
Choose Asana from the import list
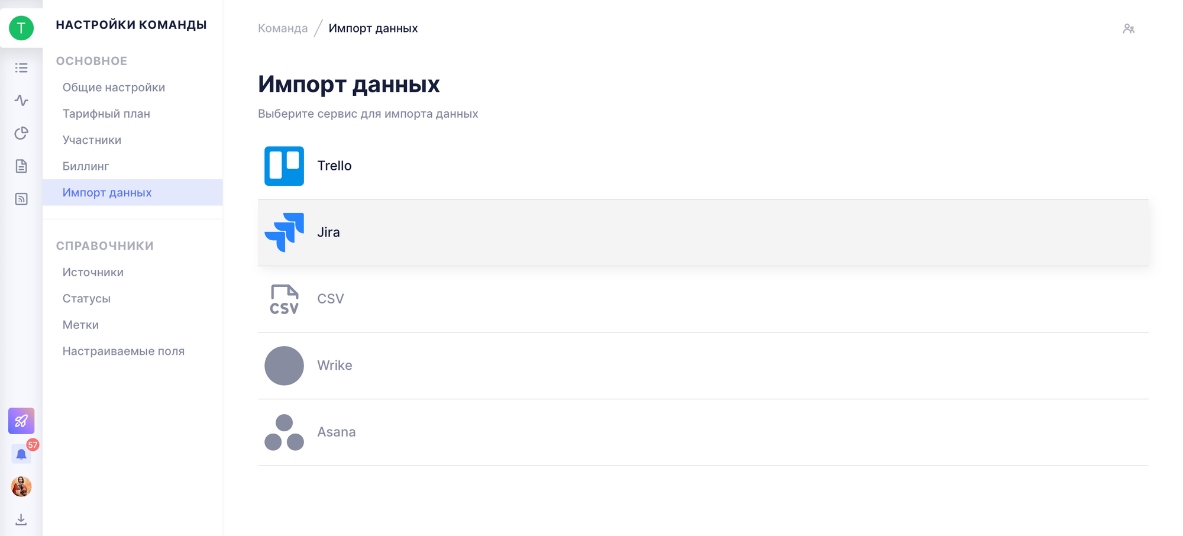pos(703,432)
